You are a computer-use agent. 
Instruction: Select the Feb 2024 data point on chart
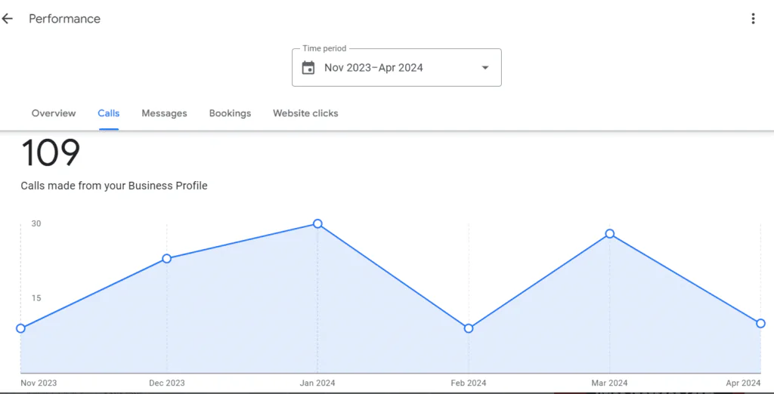click(x=469, y=328)
